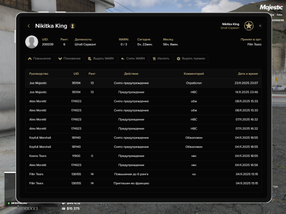Click the $15 375 balance in the HUD
Viewport: 286px width, 214px height.
(73, 208)
